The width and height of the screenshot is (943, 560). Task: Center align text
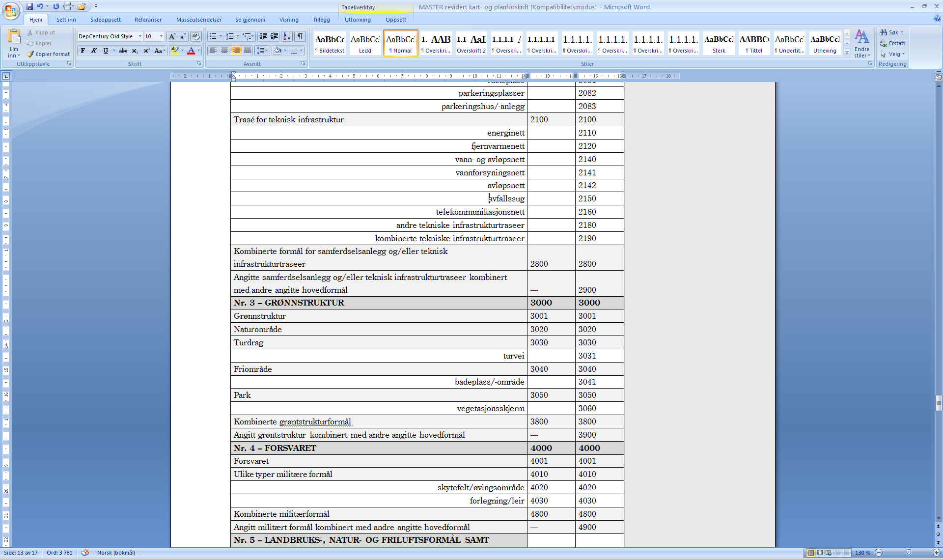224,51
